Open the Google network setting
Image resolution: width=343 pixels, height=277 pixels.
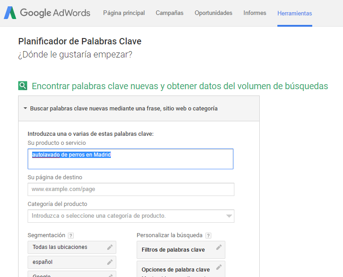(x=72, y=274)
